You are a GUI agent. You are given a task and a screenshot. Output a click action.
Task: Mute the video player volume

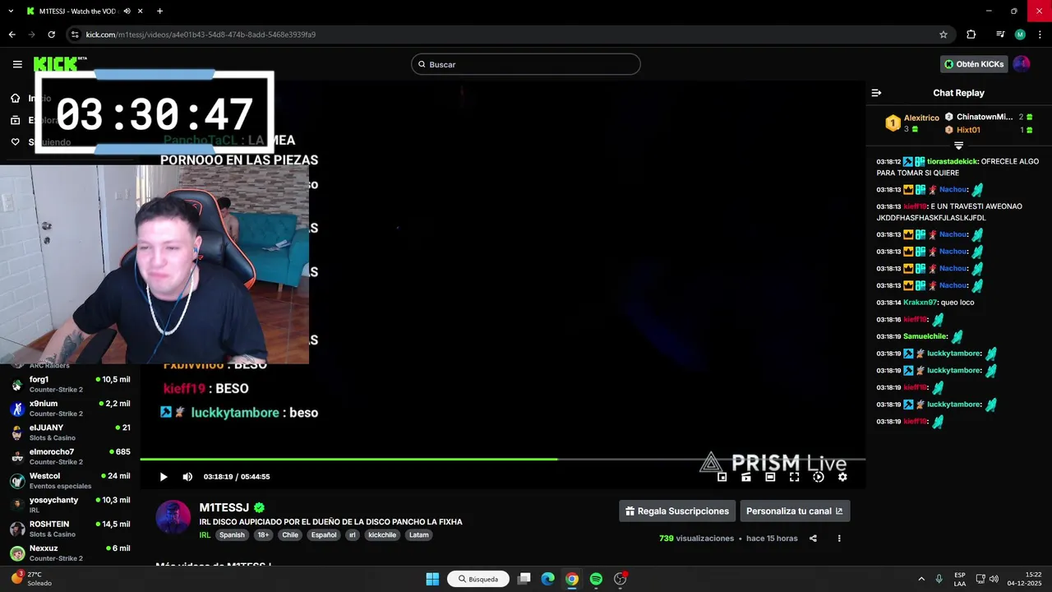click(x=187, y=477)
